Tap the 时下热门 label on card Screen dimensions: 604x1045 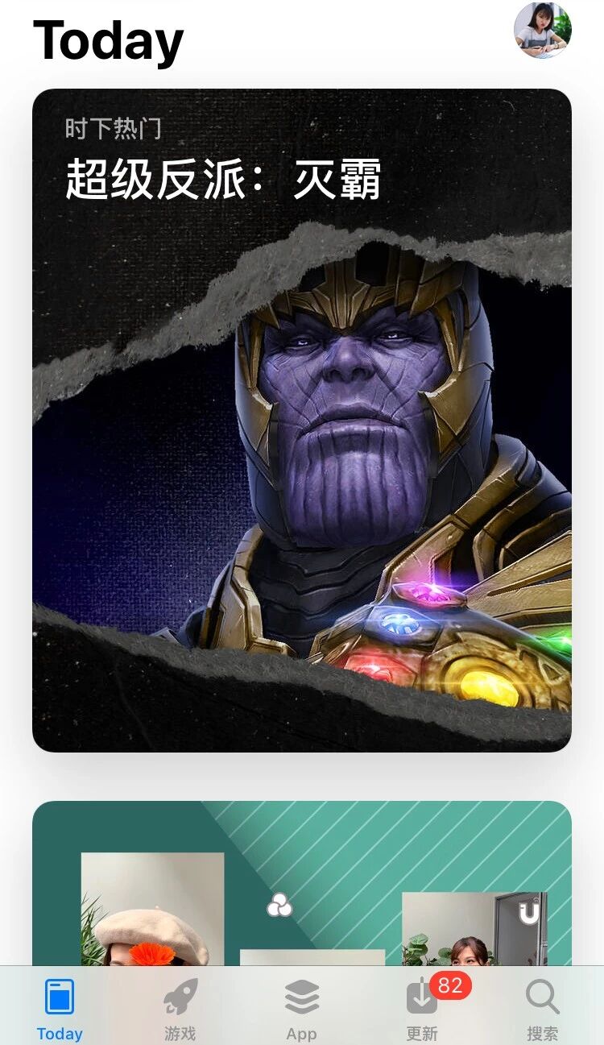pyautogui.click(x=114, y=128)
